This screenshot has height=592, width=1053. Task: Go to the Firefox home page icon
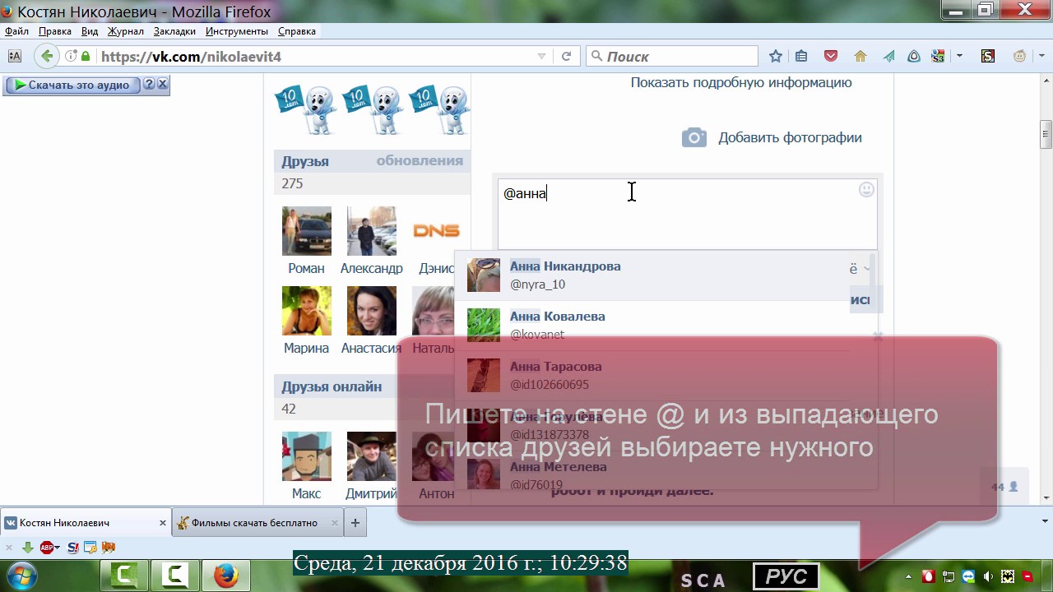[x=860, y=56]
